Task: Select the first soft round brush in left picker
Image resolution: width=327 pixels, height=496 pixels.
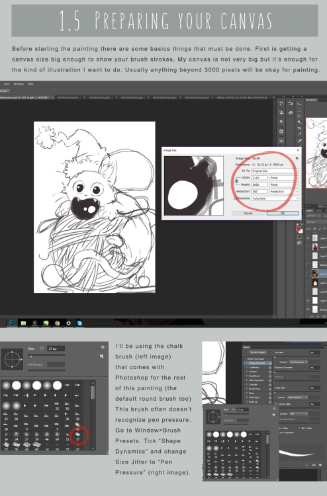Action: pos(6,385)
